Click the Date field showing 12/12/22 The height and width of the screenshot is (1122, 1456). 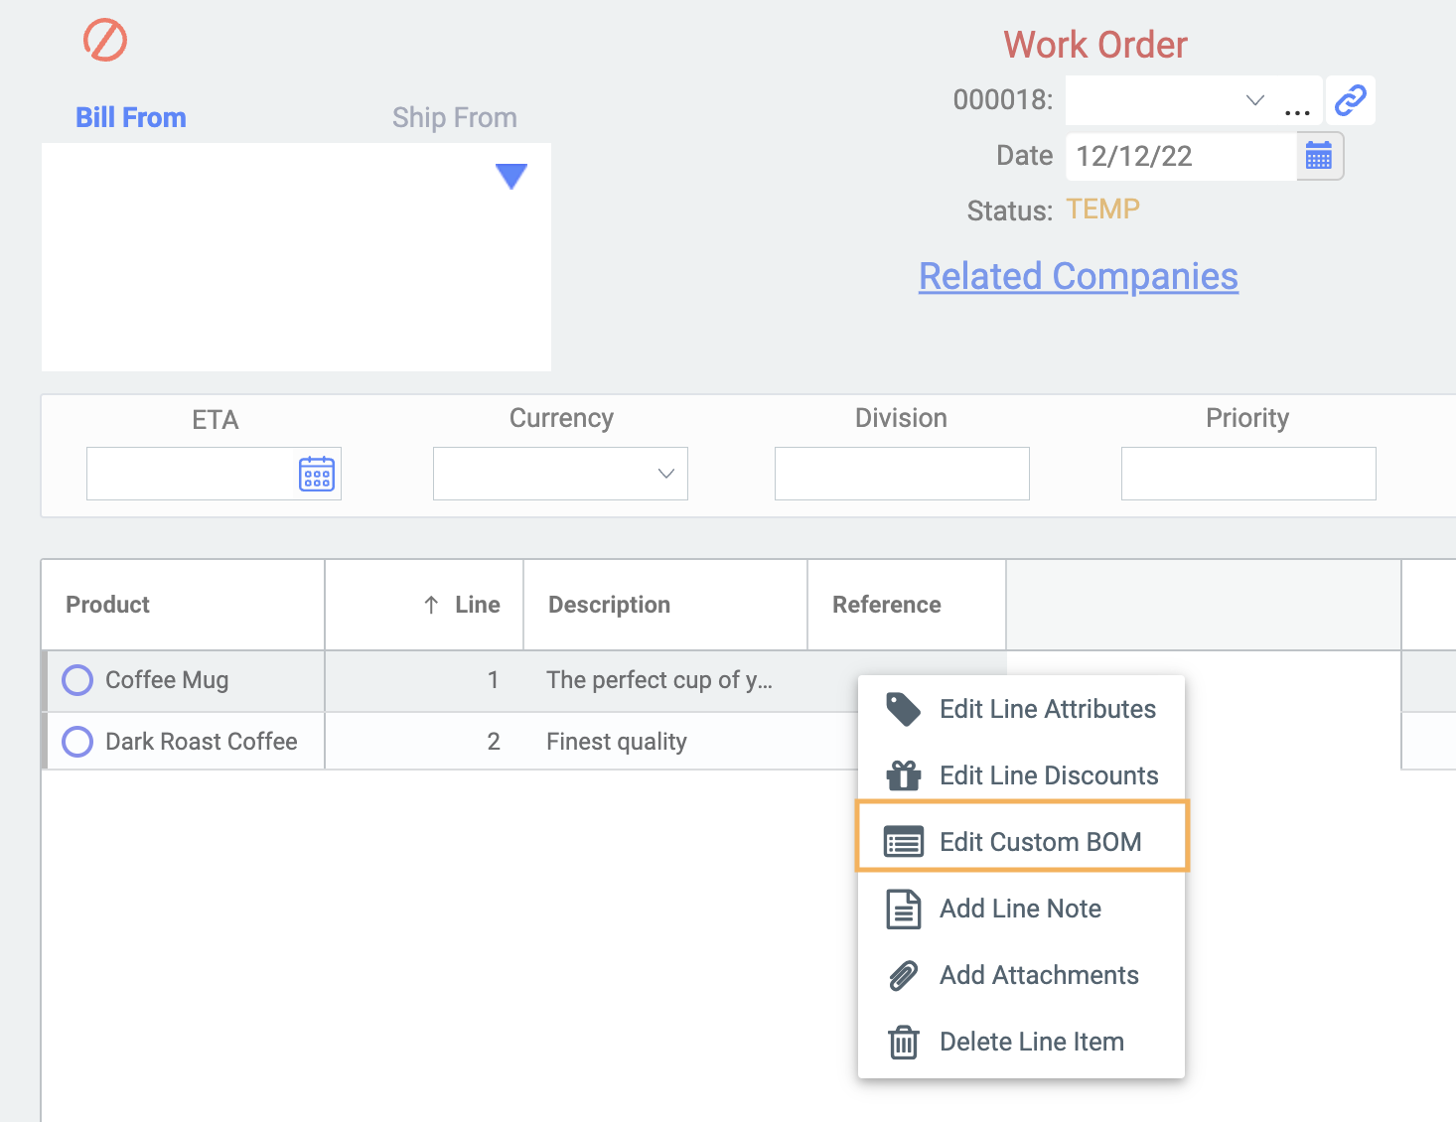1181,156
